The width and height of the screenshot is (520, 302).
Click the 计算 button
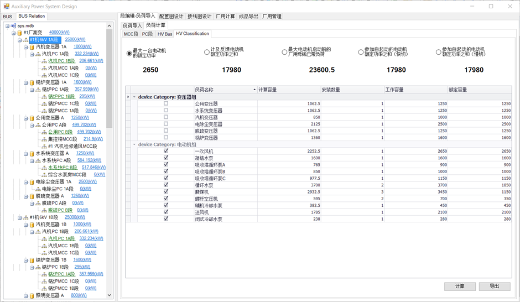pyautogui.click(x=460, y=287)
